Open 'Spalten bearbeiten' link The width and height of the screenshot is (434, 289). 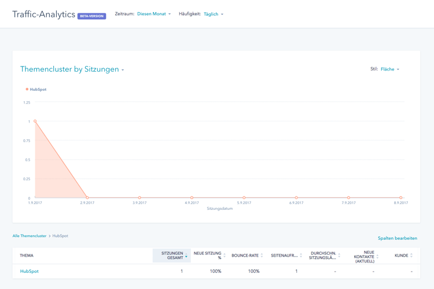(398, 238)
